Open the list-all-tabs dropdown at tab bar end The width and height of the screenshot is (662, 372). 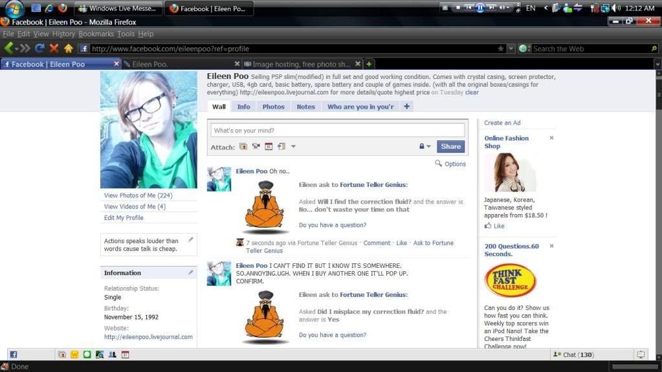point(657,64)
